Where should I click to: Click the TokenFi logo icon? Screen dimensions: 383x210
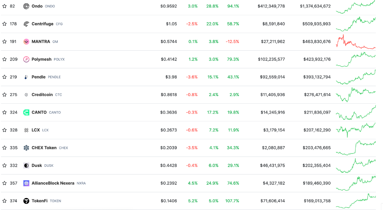(x=26, y=201)
